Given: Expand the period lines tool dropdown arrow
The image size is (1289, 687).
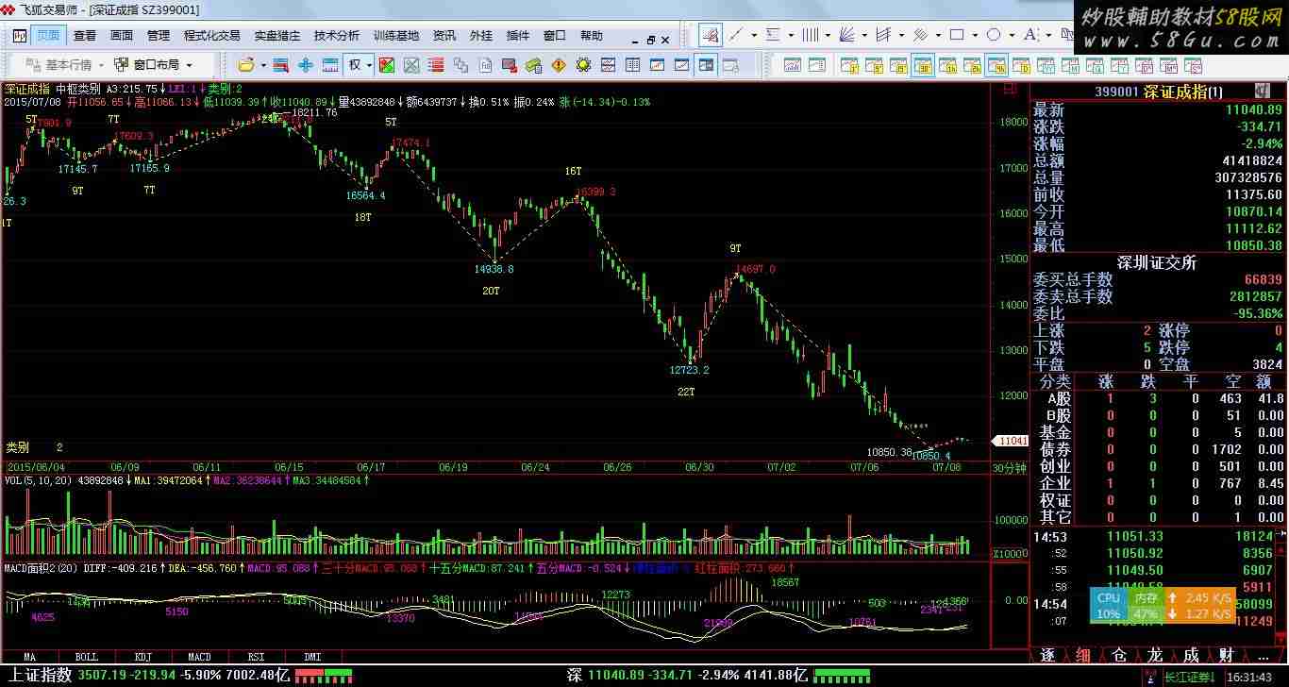Looking at the screenshot, I should 828,36.
